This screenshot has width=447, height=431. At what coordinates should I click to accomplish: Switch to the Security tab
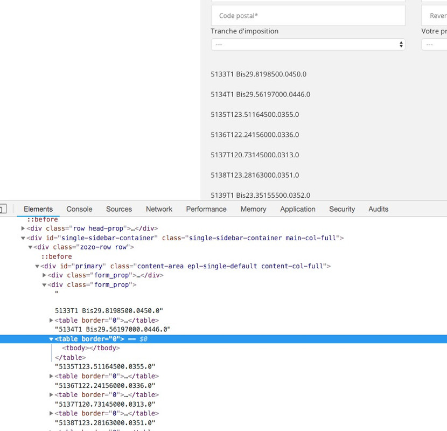[x=342, y=209]
